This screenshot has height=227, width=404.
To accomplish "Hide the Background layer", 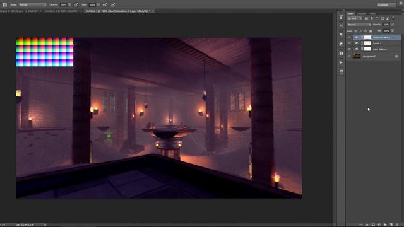I will pyautogui.click(x=349, y=56).
